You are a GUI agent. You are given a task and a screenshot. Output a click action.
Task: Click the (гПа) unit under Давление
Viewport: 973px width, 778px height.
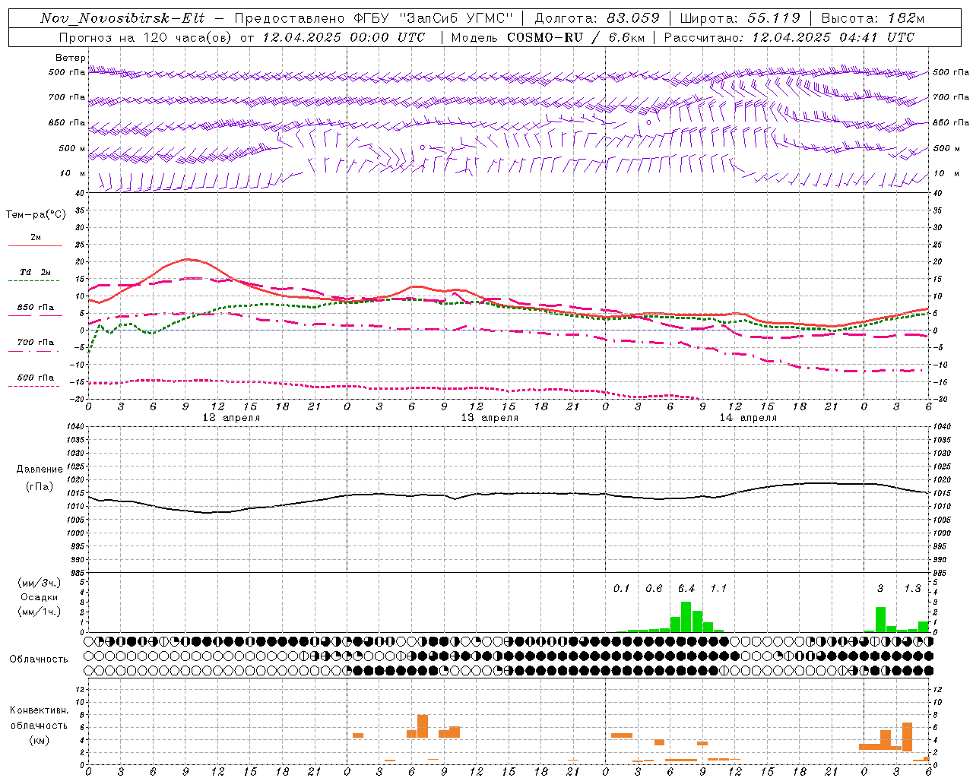coord(40,487)
